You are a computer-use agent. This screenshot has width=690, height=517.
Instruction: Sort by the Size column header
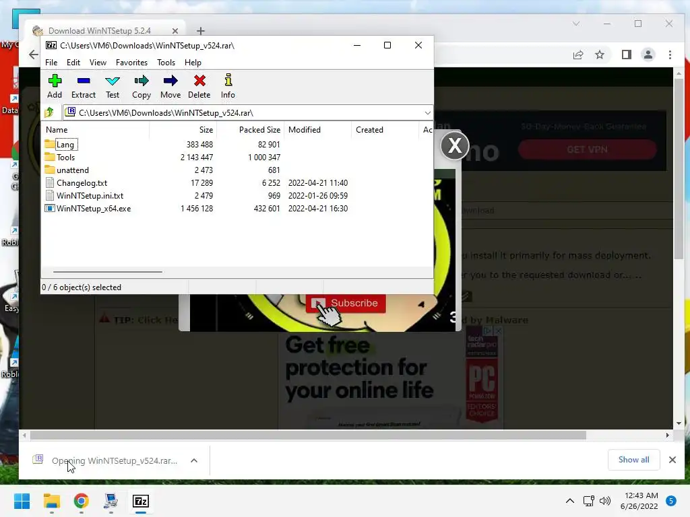click(x=183, y=130)
